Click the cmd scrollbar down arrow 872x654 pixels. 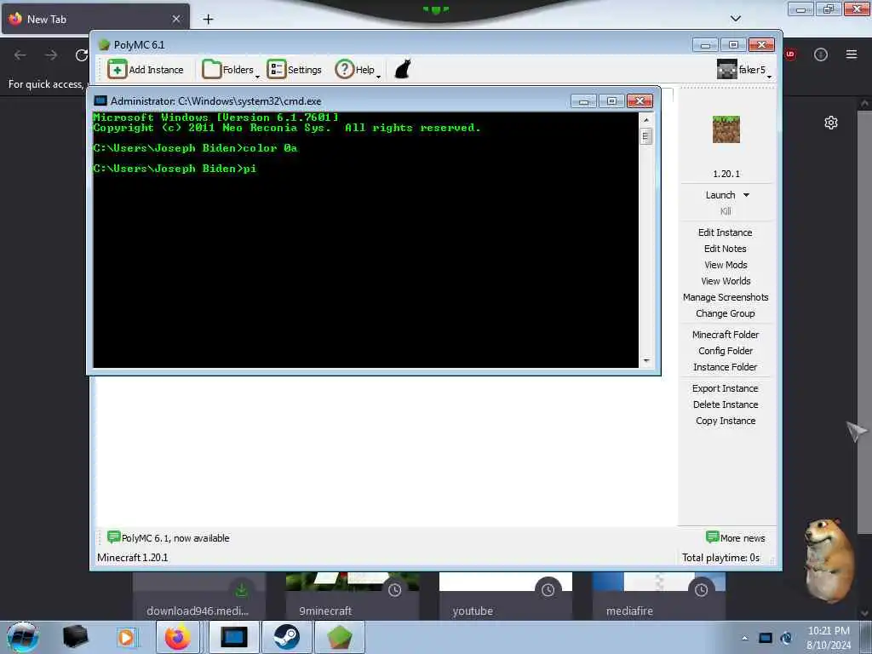pos(645,361)
